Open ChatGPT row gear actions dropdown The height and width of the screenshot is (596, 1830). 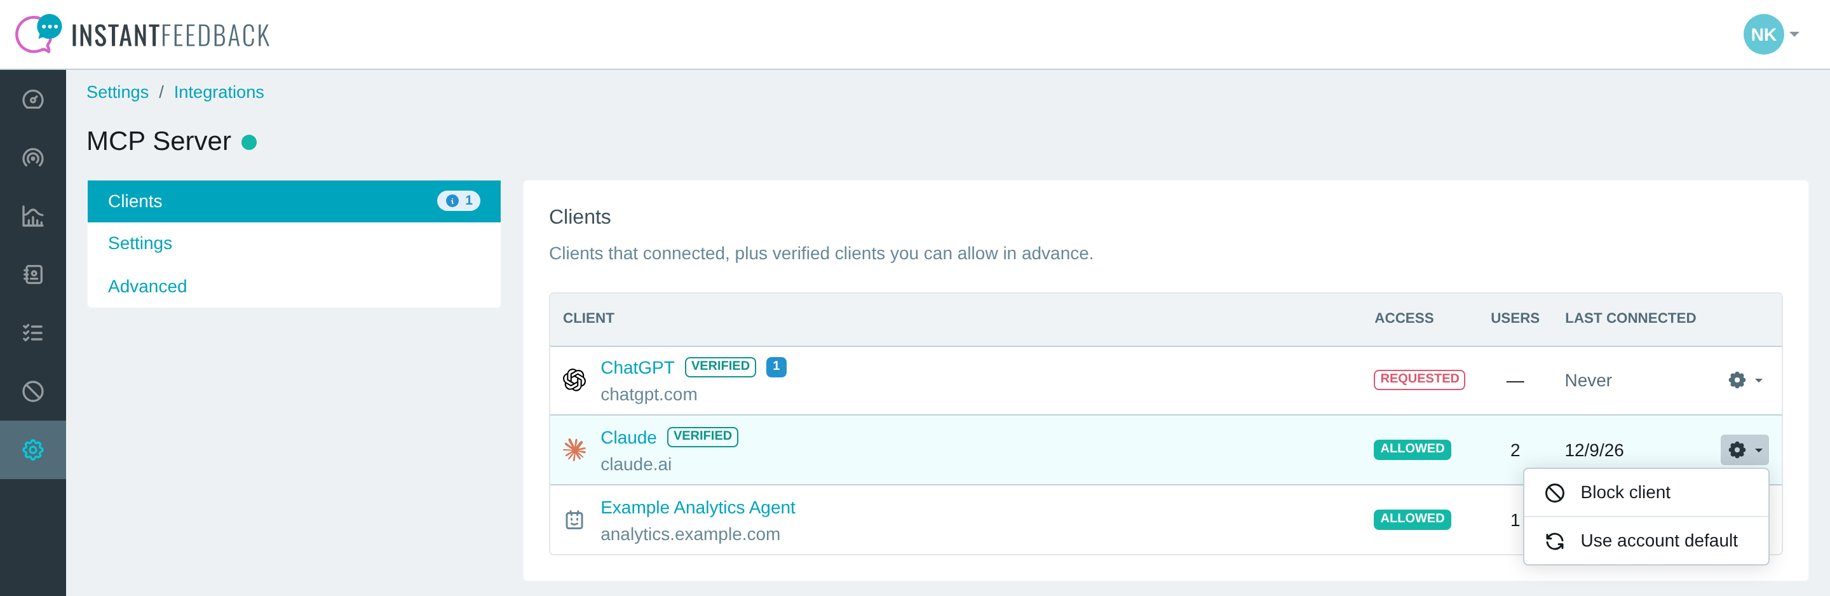(1745, 380)
